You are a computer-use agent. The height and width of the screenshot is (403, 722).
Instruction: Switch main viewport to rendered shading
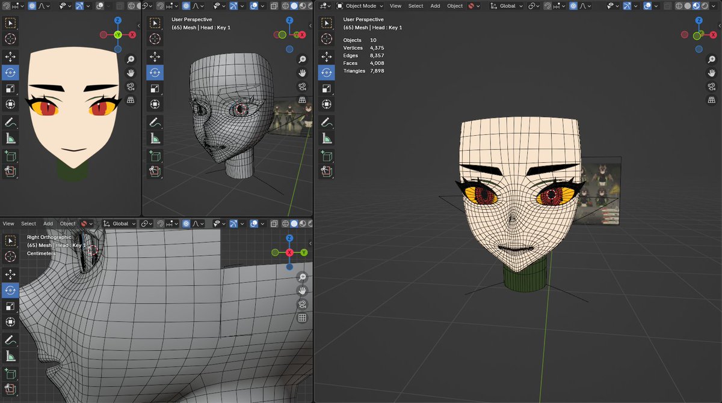[x=705, y=6]
